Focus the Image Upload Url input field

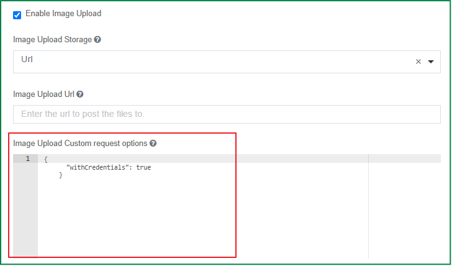[x=227, y=114]
